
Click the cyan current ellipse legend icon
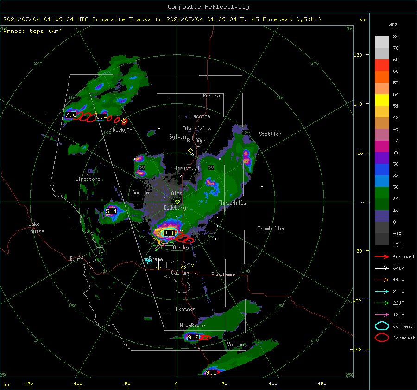[x=382, y=326]
